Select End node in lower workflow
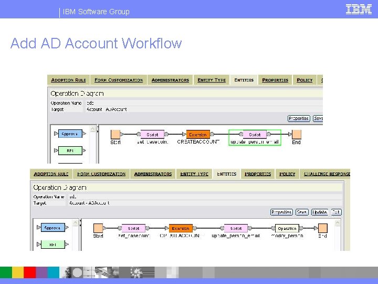Screen dimensions: 378x284 (x=323, y=228)
